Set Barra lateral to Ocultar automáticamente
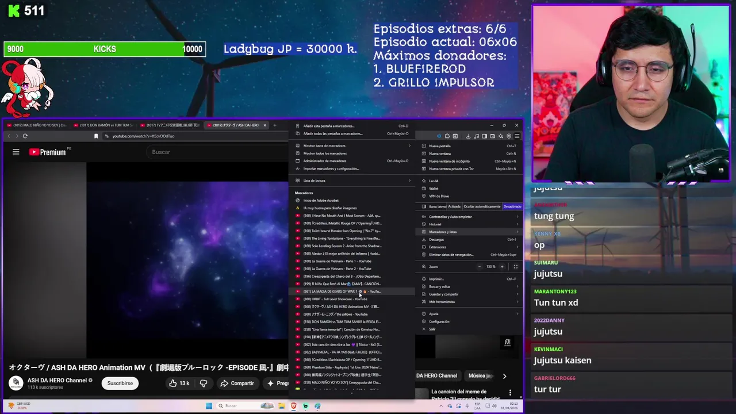Image resolution: width=736 pixels, height=414 pixels. pyautogui.click(x=482, y=206)
